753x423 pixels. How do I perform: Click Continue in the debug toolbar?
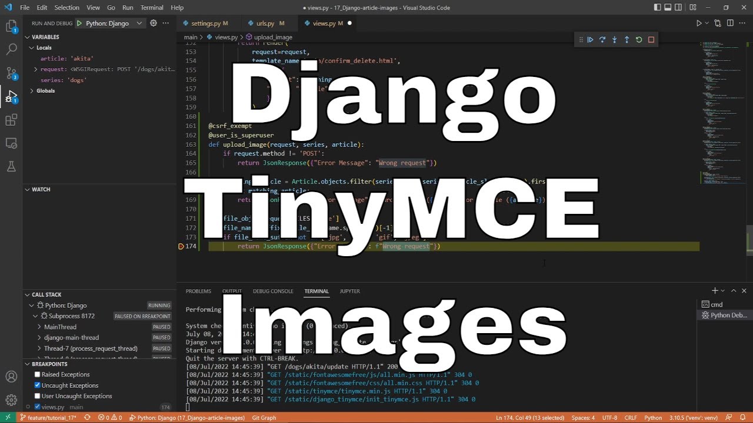click(x=590, y=40)
